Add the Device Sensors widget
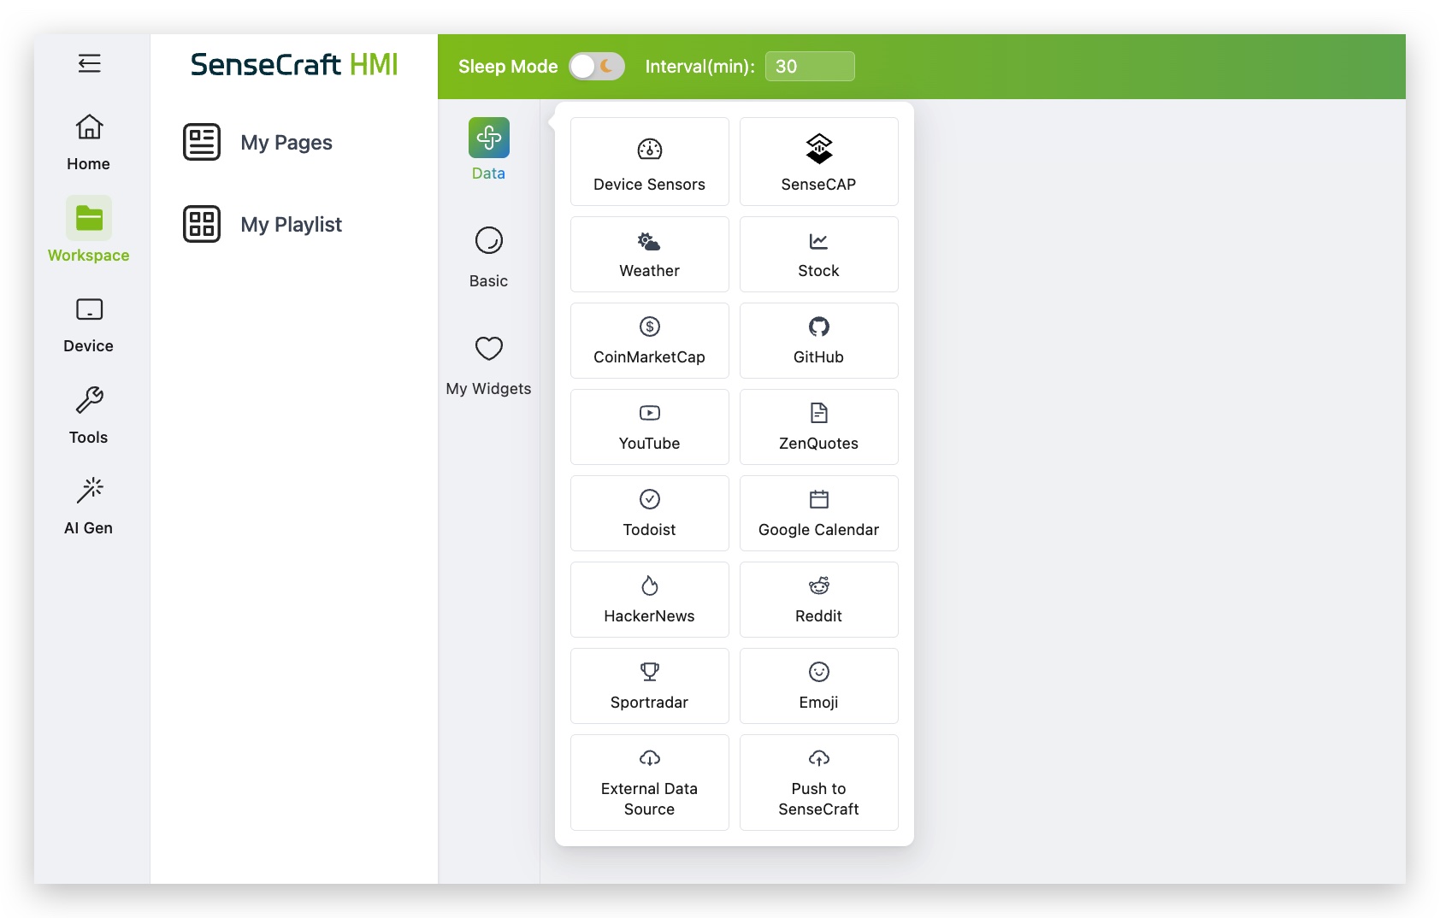The height and width of the screenshot is (918, 1440). [649, 162]
